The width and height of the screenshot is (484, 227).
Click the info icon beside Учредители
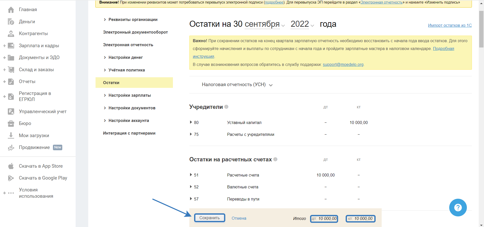click(226, 107)
